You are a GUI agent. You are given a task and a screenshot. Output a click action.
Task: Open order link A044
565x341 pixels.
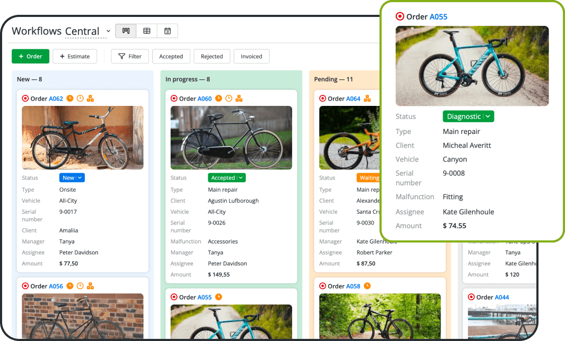tap(502, 297)
